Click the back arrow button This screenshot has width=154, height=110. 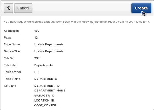pos(8,8)
